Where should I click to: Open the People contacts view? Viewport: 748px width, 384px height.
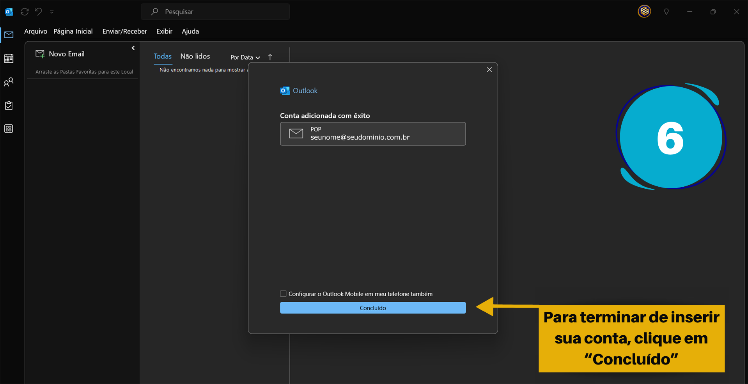tap(9, 82)
